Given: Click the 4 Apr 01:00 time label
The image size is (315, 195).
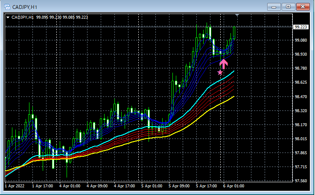Looking at the screenshot, I should pos(70,186).
